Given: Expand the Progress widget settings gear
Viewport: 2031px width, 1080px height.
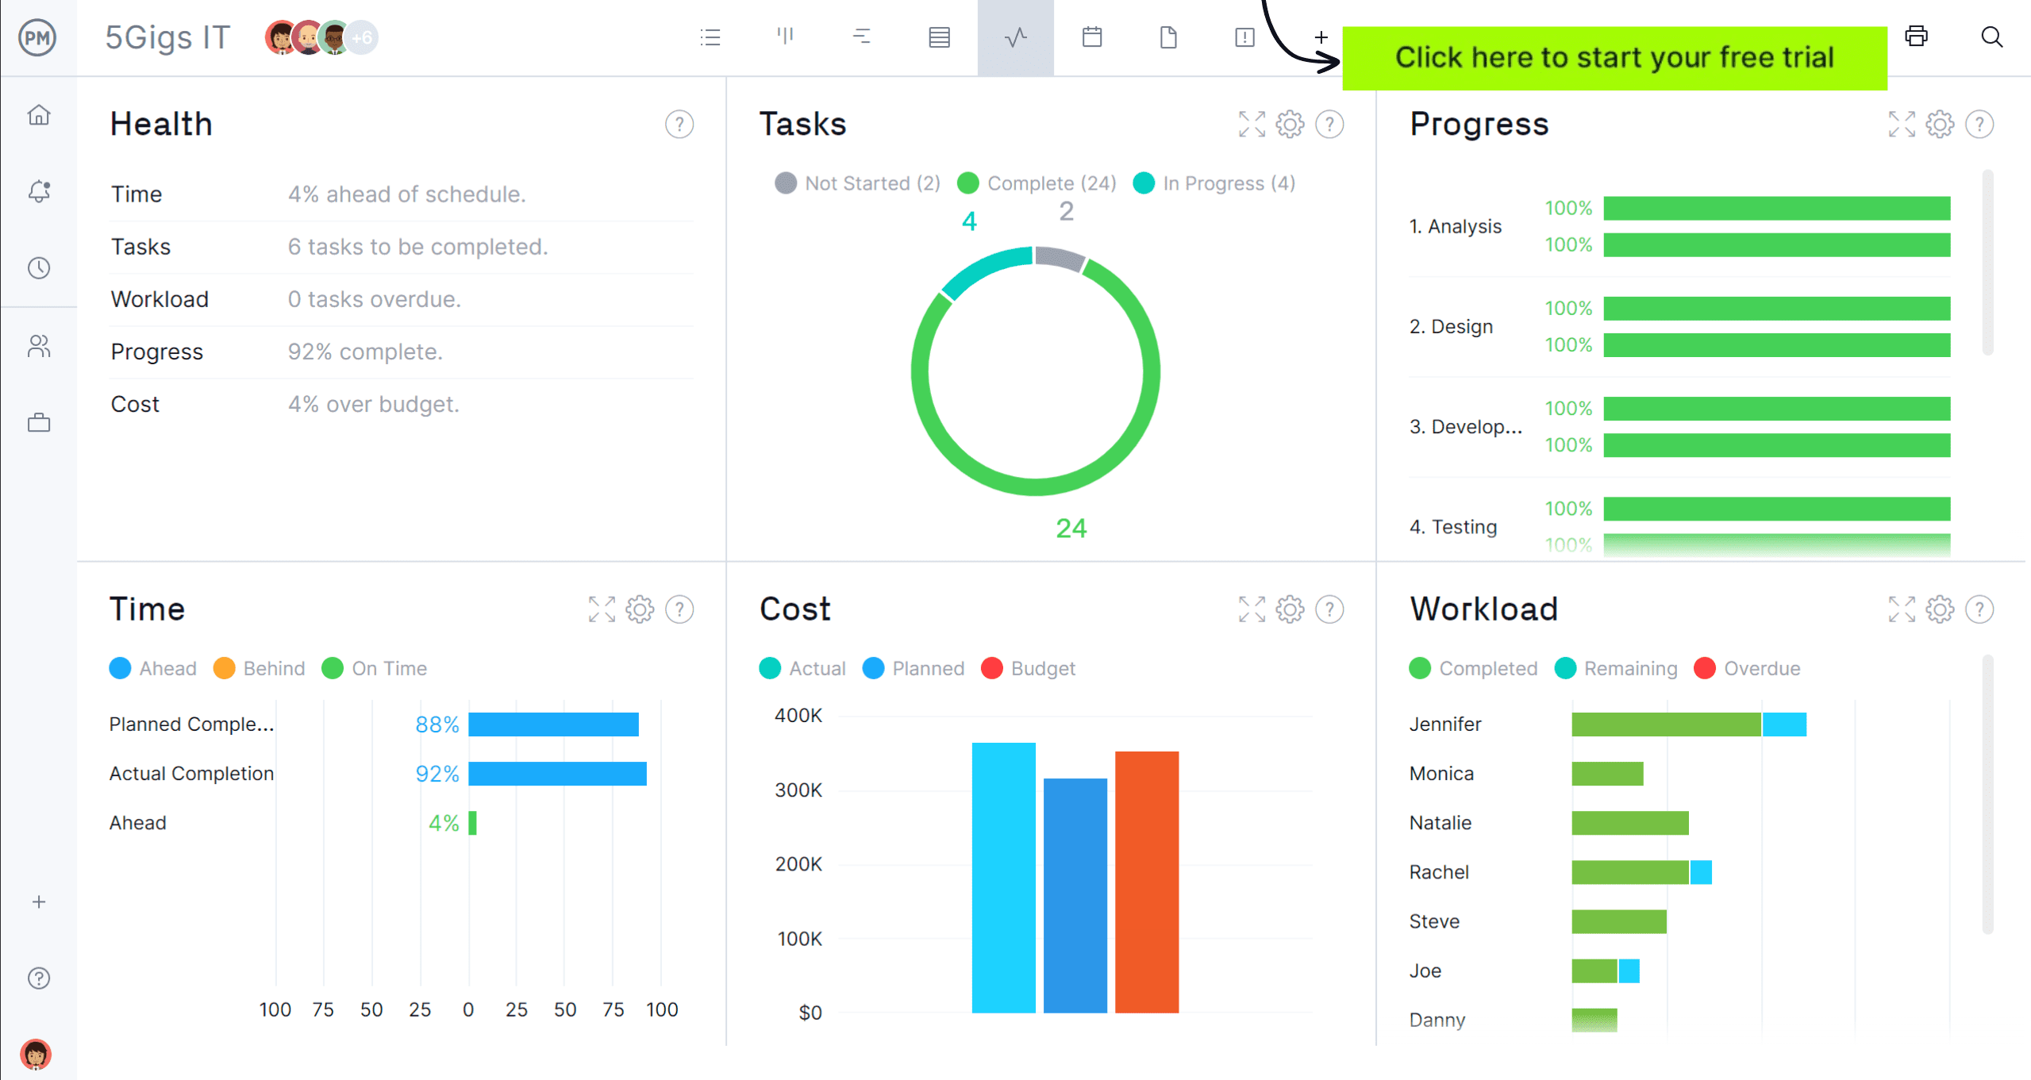Looking at the screenshot, I should click(x=1938, y=122).
